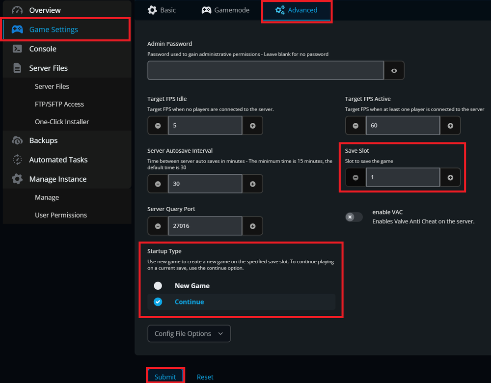Reveal the Admin Password with the eye icon
The width and height of the screenshot is (491, 383).
394,70
